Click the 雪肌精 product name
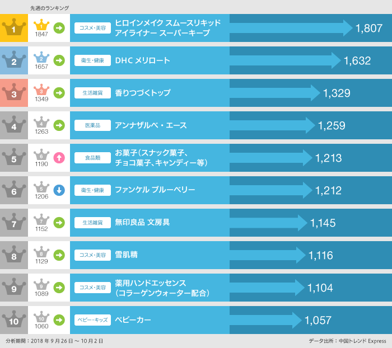The width and height of the screenshot is (392, 348). tap(126, 255)
